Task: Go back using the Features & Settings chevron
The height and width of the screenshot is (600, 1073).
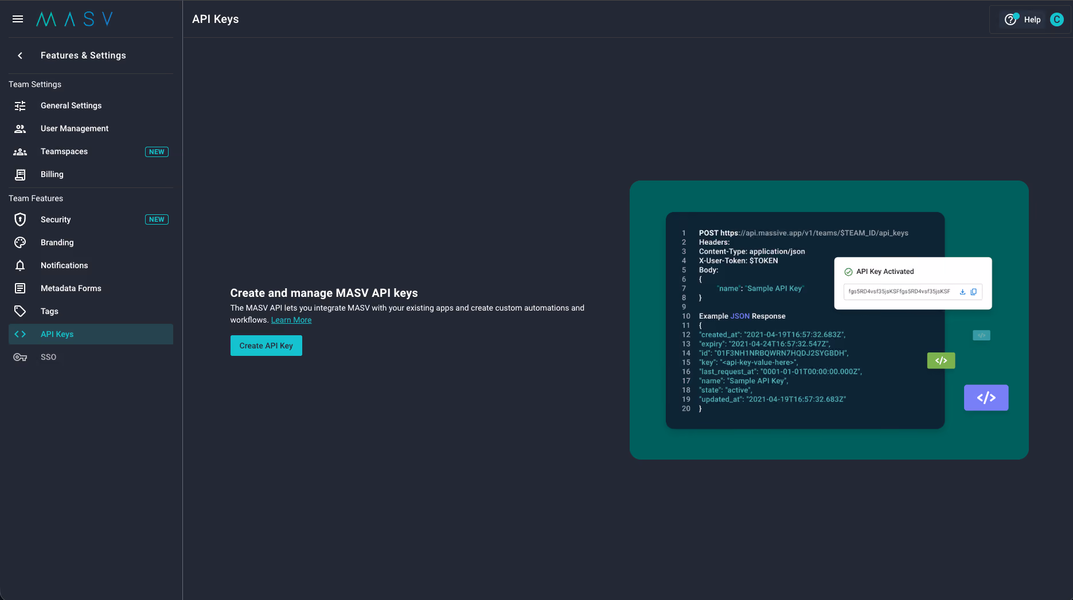Action: pyautogui.click(x=20, y=56)
